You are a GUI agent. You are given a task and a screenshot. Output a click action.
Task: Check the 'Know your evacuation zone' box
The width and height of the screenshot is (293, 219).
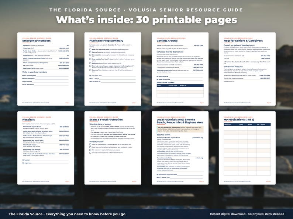(90, 50)
